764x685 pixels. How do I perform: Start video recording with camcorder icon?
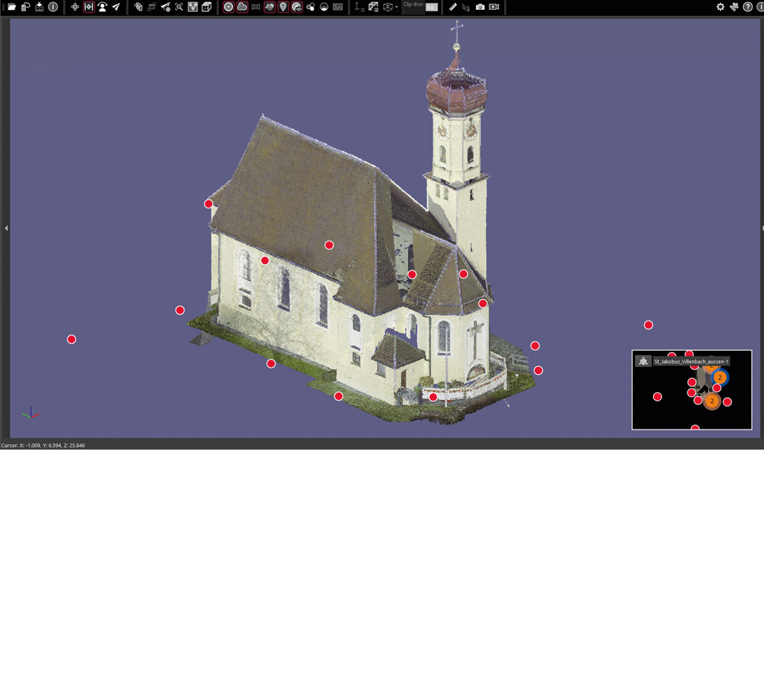coord(494,7)
